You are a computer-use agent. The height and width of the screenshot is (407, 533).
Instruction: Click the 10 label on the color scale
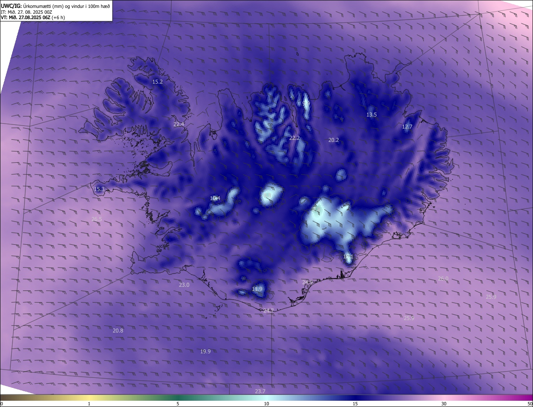pos(266,404)
